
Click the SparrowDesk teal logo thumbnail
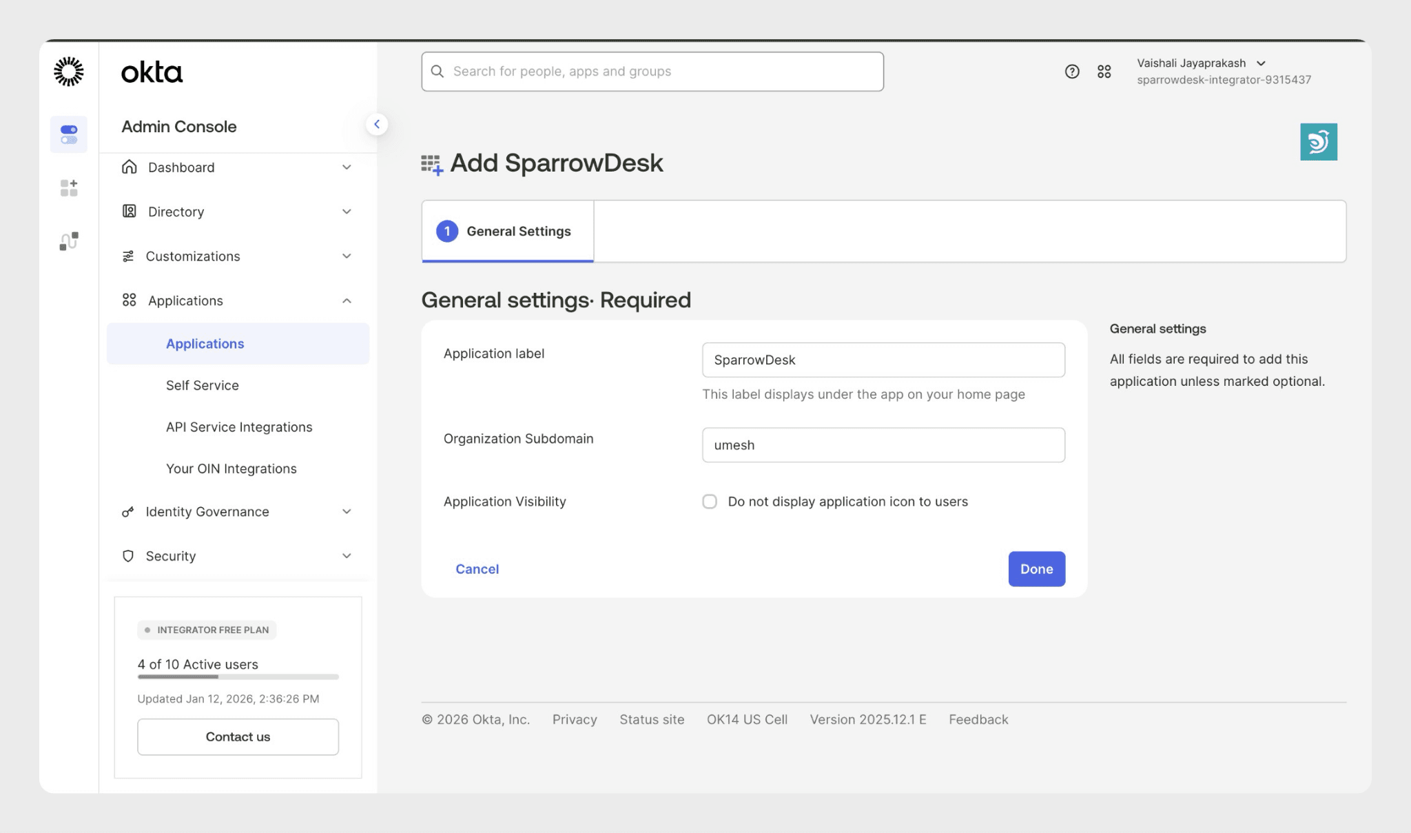1318,142
